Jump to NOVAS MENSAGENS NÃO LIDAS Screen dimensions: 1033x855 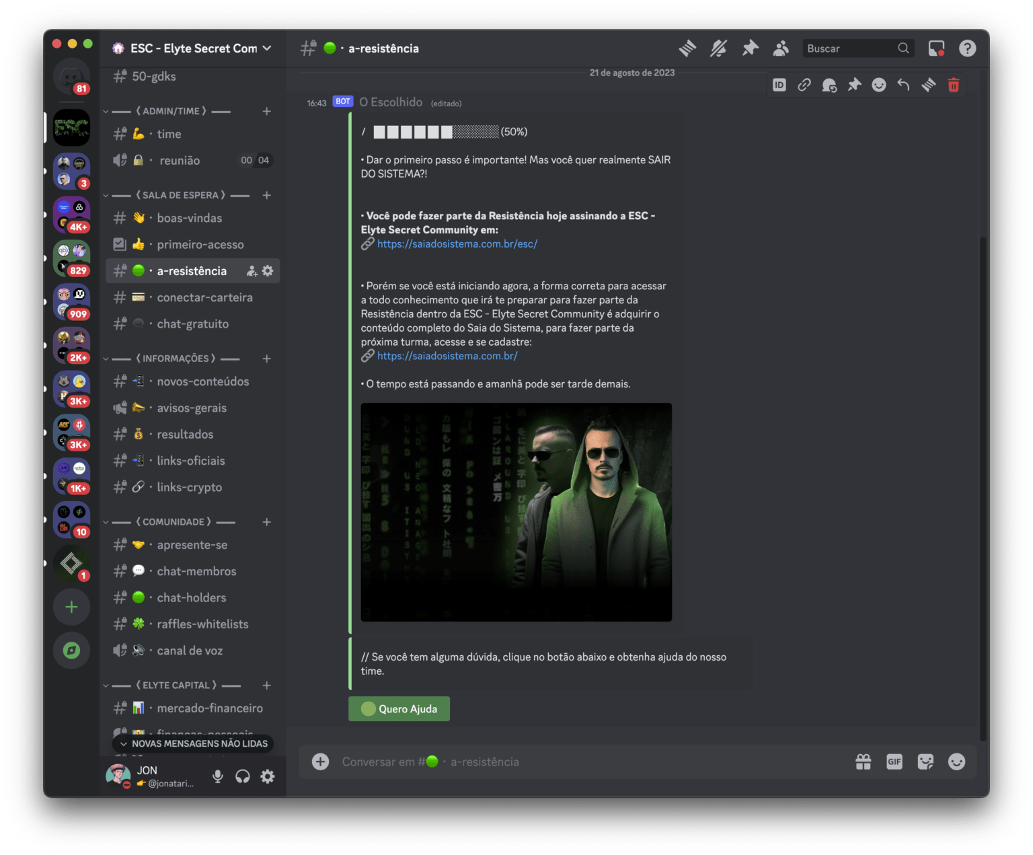[x=193, y=743]
